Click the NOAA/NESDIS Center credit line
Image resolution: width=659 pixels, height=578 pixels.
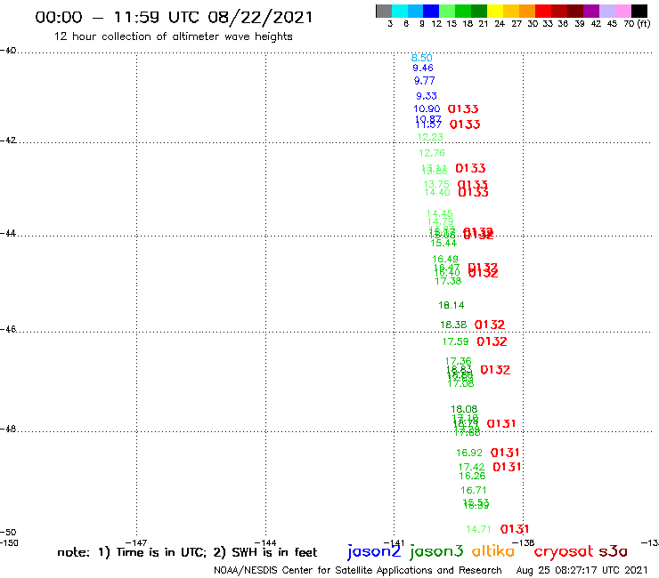coord(358,571)
